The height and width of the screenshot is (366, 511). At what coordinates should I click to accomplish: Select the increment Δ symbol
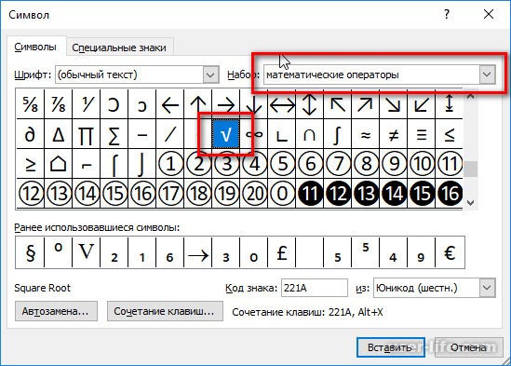tap(58, 134)
